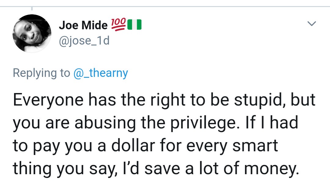
Task: Click the @jose_1d username handle
Action: click(84, 40)
